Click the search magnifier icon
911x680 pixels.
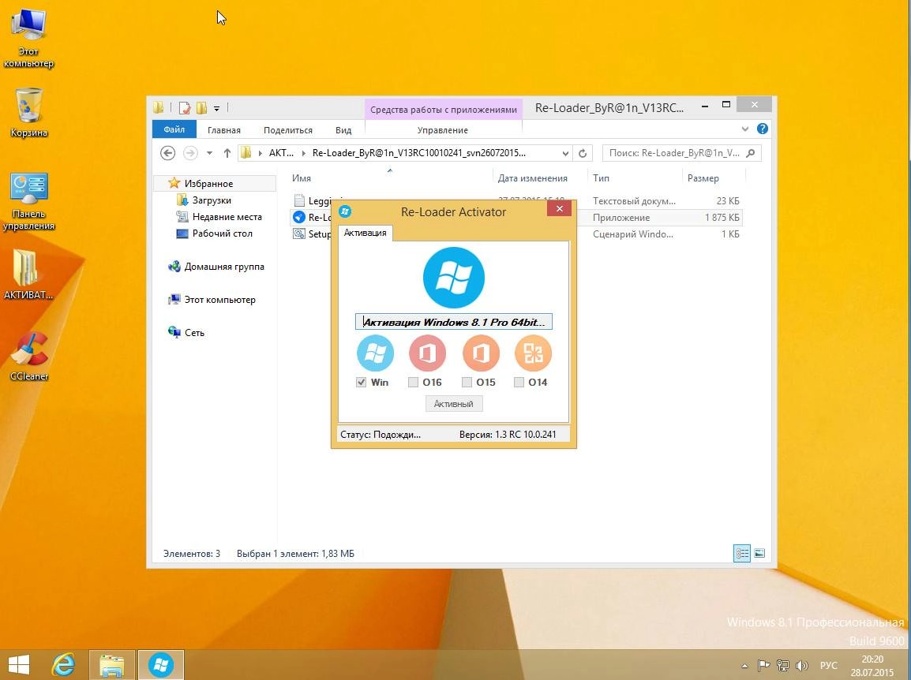coord(751,153)
